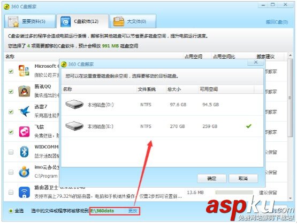Click the Microsoft Office app icon
The width and height of the screenshot is (297, 224).
[24, 71]
